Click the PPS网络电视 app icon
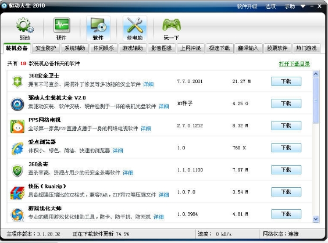328x243 pixels. click(17, 126)
